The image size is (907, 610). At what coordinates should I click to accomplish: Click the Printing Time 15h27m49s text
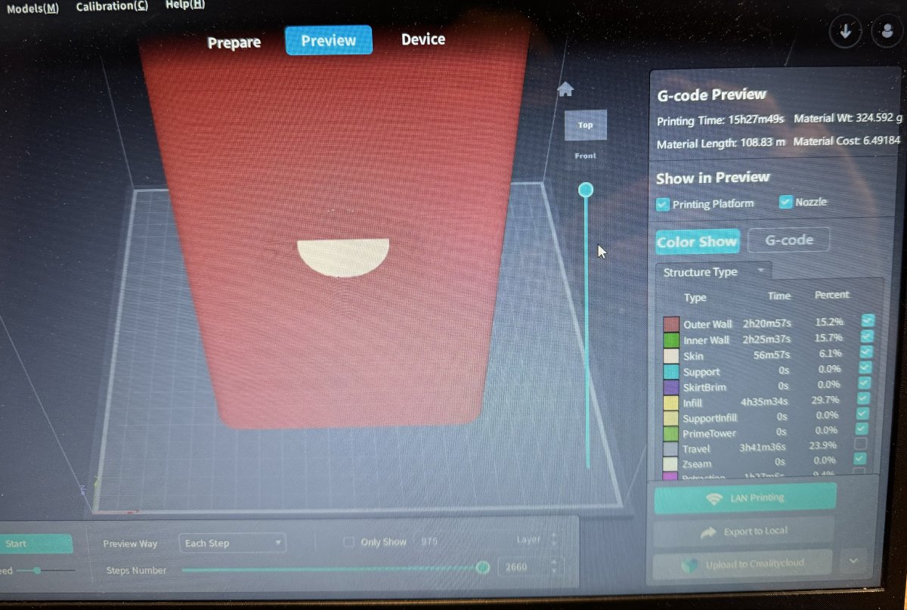(x=720, y=120)
